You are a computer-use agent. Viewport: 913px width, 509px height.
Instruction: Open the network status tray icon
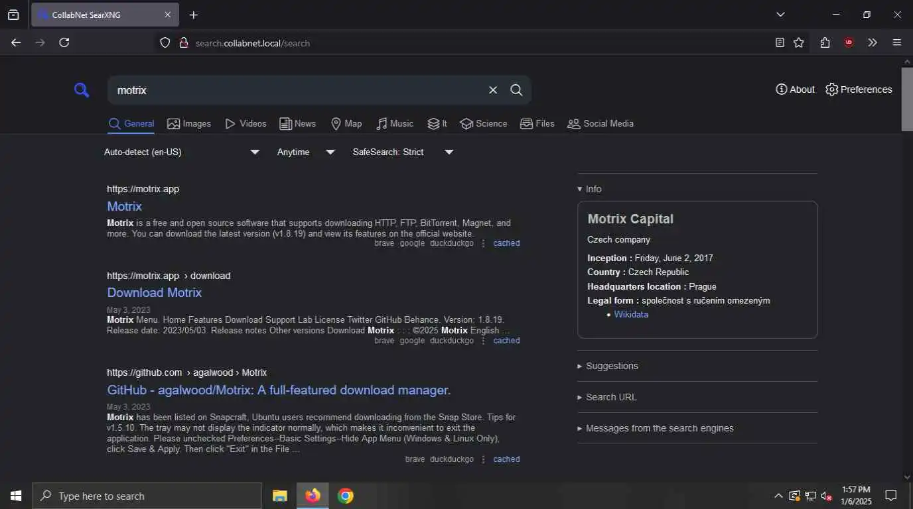[810, 496]
